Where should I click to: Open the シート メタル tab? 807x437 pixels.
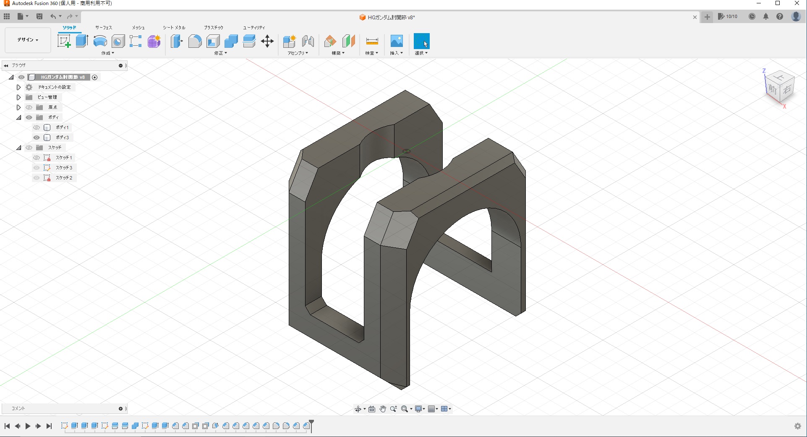tap(174, 27)
